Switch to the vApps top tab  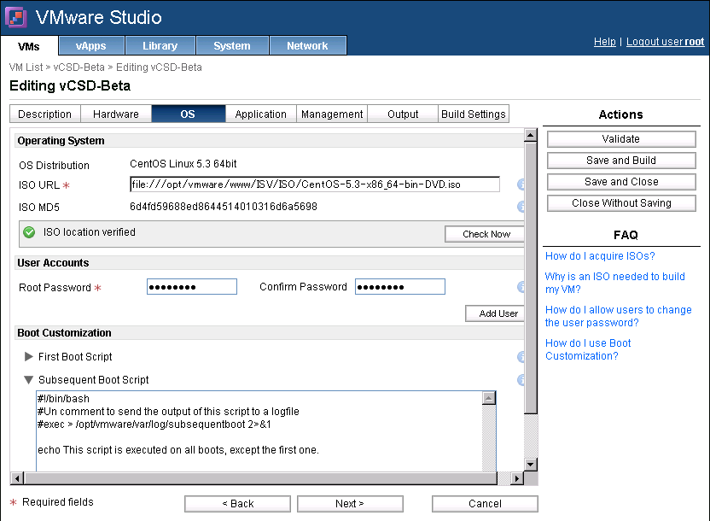[x=91, y=46]
